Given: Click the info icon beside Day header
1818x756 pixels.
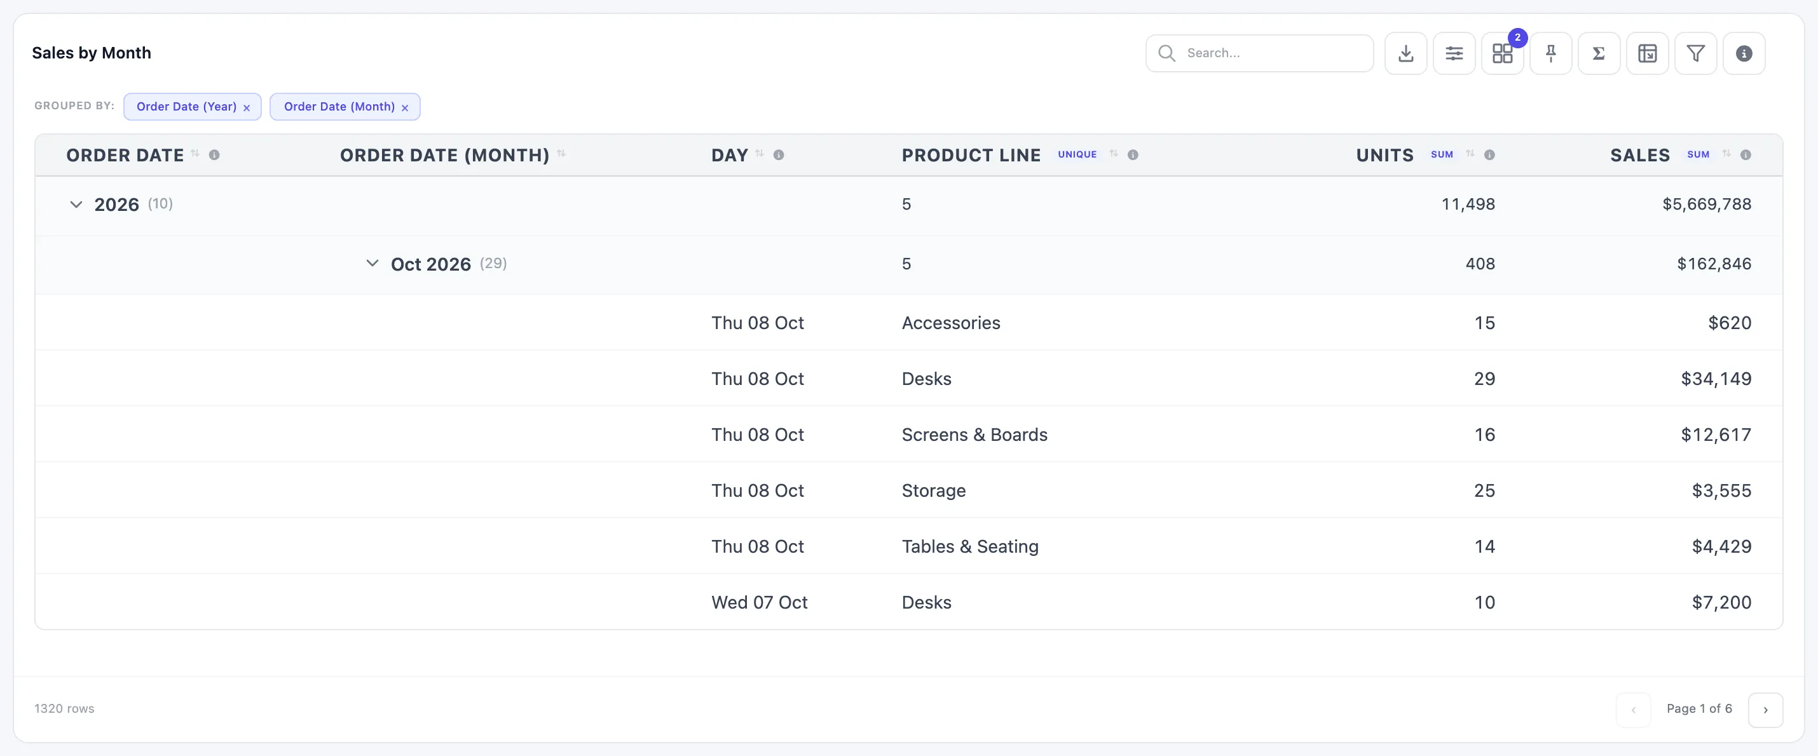Looking at the screenshot, I should coord(779,155).
